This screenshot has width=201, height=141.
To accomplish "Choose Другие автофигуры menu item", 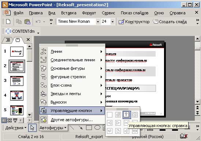I will click(72, 120).
